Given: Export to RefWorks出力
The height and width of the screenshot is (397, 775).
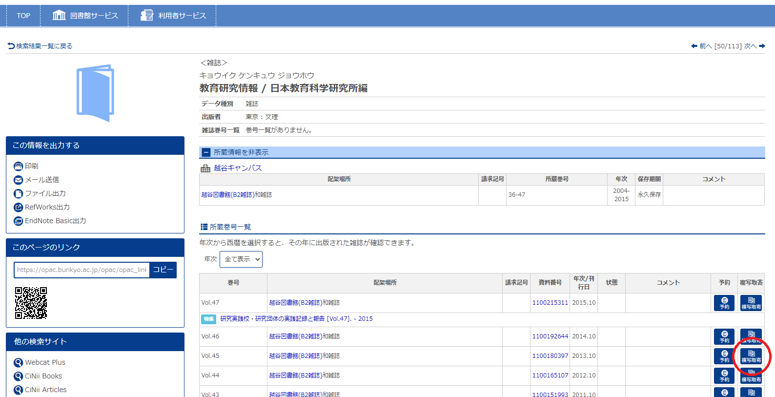Looking at the screenshot, I should pos(42,207).
